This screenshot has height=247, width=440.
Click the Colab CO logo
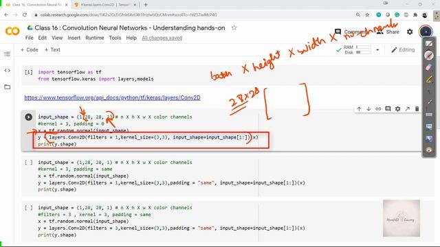[12, 31]
